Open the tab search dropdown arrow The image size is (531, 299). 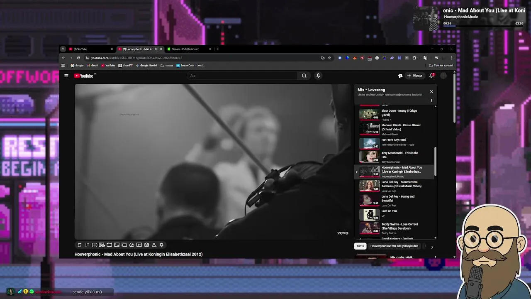click(x=63, y=49)
